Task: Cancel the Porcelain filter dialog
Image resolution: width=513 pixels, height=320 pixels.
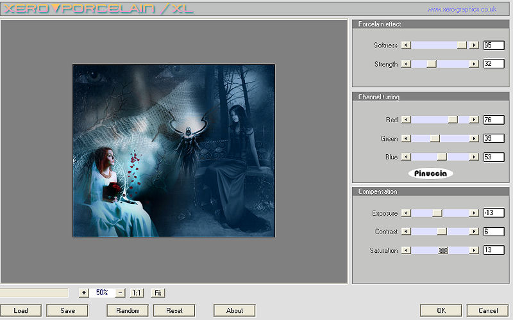Action: point(488,310)
